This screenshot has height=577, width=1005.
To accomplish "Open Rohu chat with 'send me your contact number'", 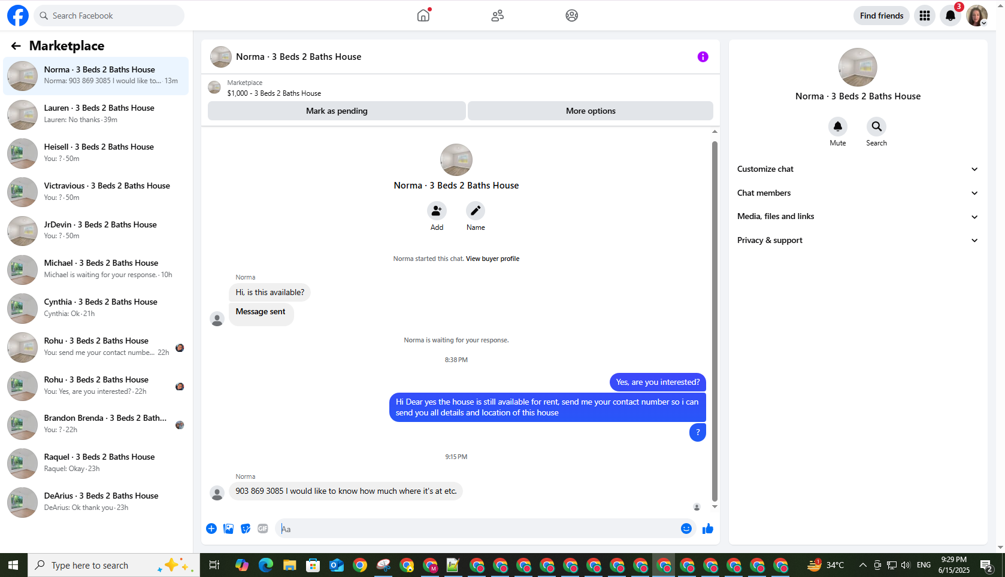I will click(96, 347).
